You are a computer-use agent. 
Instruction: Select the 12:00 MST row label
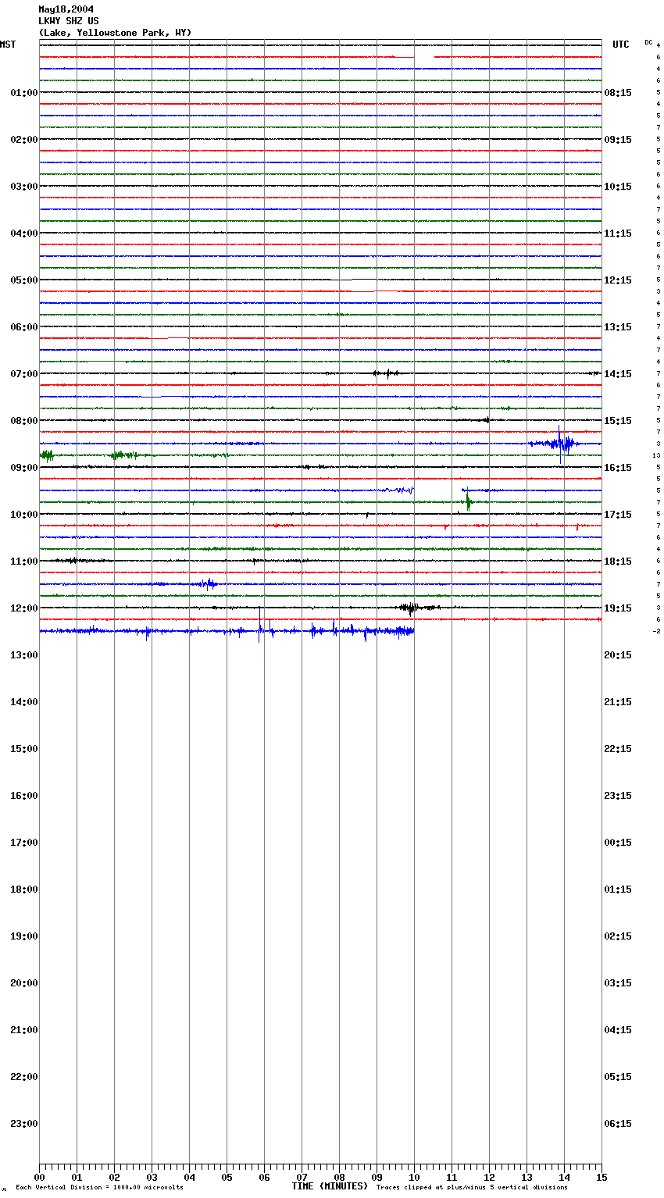24,608
